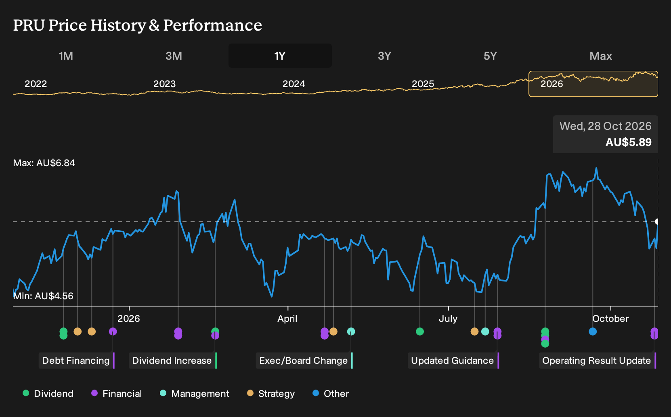The height and width of the screenshot is (417, 671).
Task: Toggle the Dividend legend filter
Action: (x=48, y=394)
